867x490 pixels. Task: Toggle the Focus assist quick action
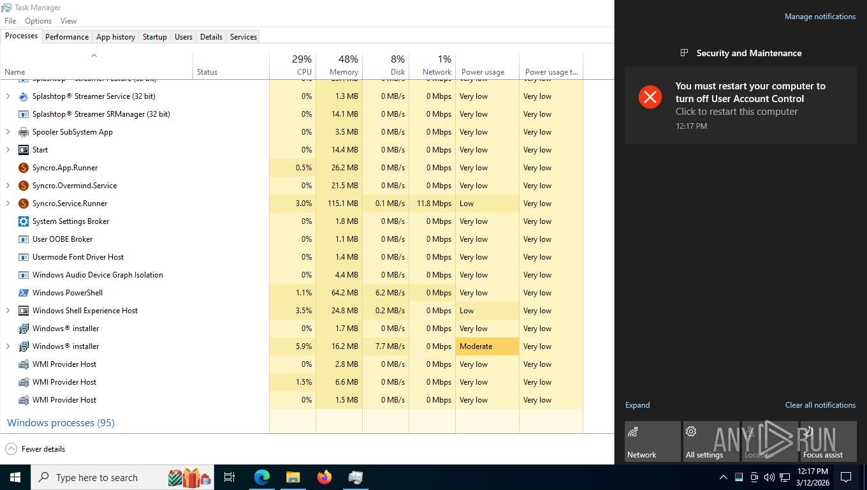829,442
